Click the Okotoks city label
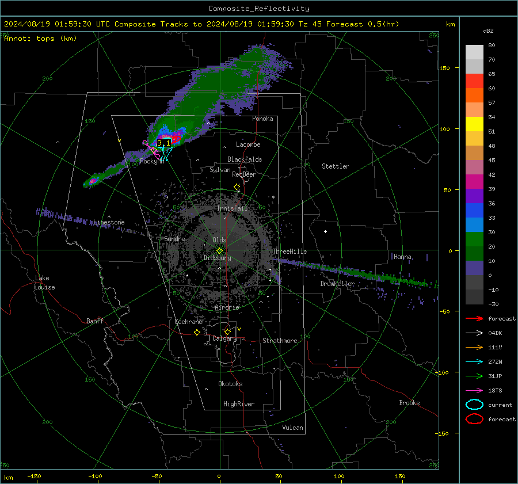This screenshot has height=484, width=518. pos(230,384)
